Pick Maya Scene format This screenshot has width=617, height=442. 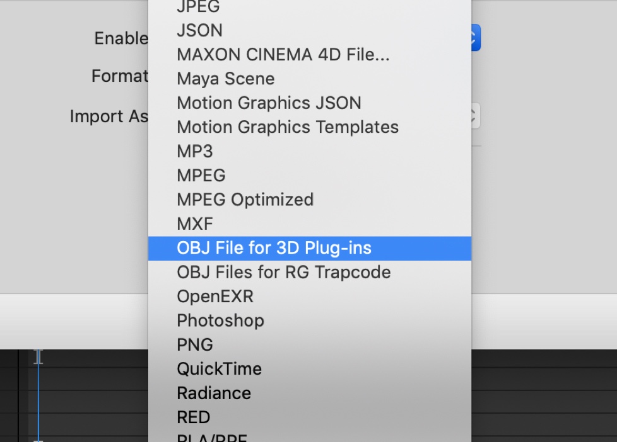(x=310, y=79)
